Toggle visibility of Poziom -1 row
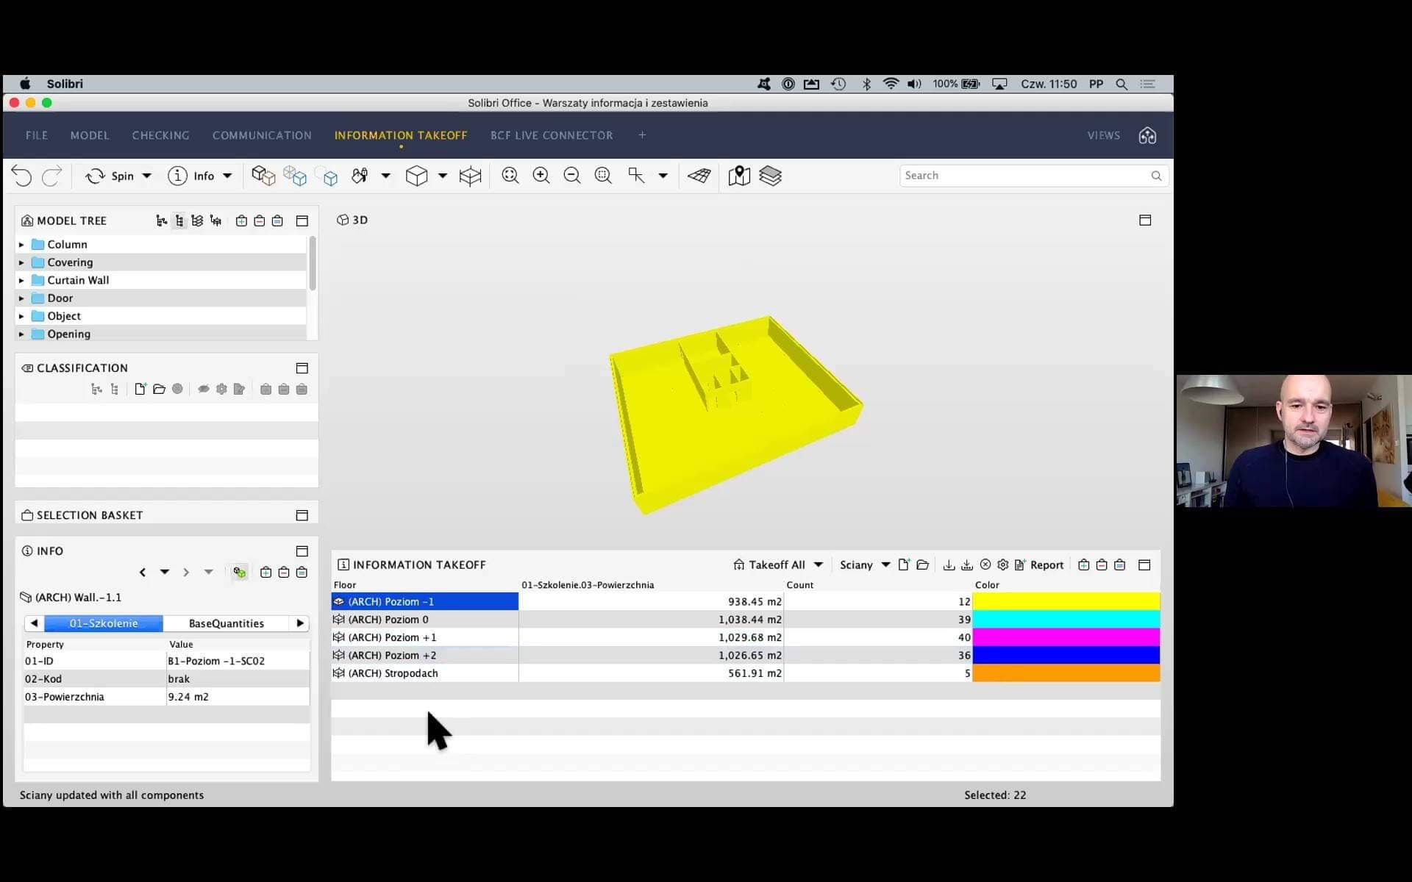1412x882 pixels. pos(339,601)
